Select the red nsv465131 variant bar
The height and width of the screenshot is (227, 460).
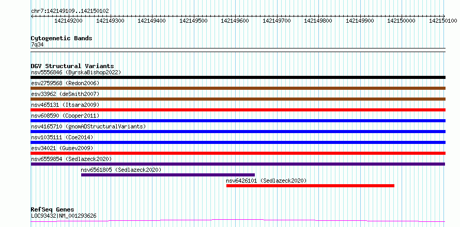click(238, 110)
